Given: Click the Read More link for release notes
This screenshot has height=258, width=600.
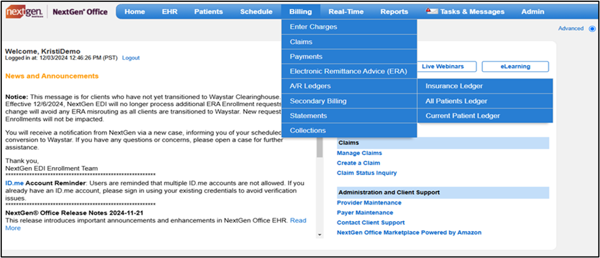Looking at the screenshot, I should pos(298,221).
